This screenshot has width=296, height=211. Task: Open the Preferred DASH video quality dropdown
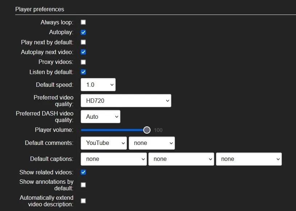coord(100,117)
